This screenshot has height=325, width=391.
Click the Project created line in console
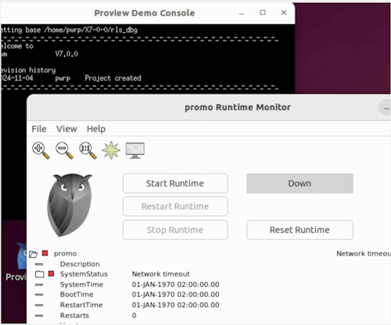(x=113, y=78)
